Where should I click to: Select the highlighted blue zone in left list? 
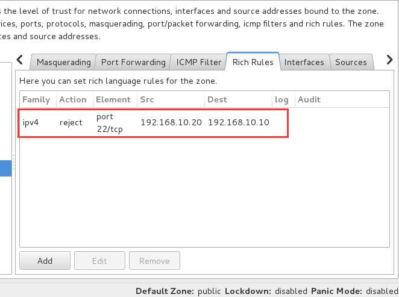coord(5,168)
